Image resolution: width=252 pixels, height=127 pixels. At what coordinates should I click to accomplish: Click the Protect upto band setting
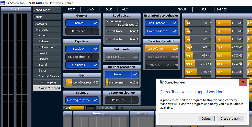tap(122, 39)
